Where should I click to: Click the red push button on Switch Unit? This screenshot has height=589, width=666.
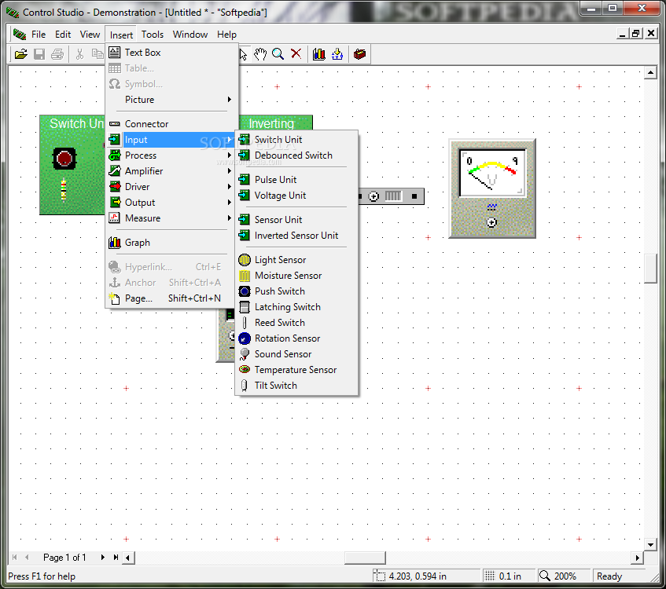click(x=64, y=159)
